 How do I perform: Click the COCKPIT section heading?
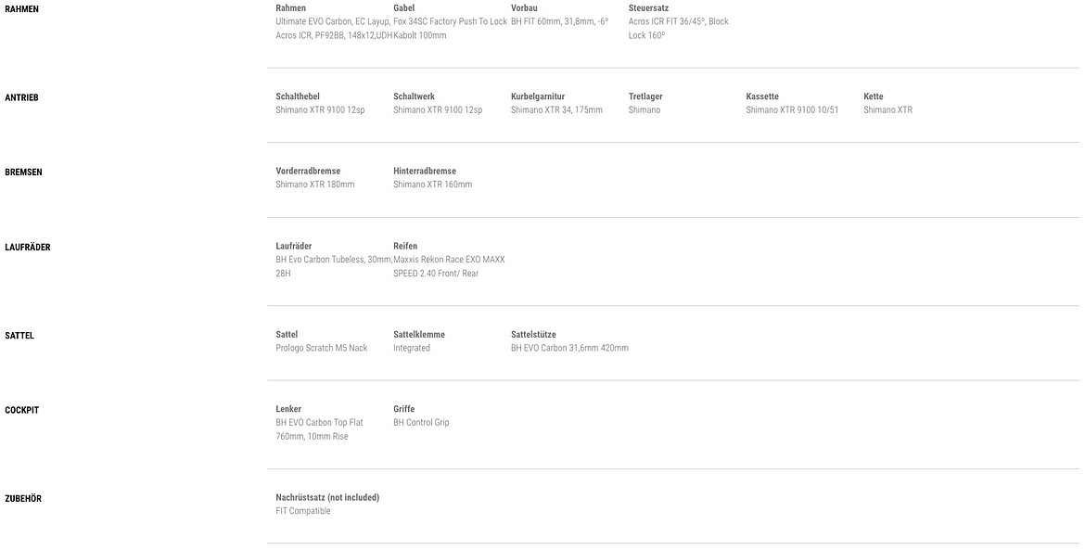[22, 410]
